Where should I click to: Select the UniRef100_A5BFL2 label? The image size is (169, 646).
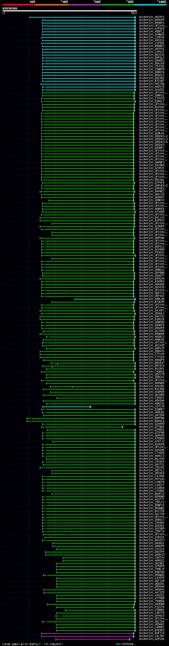coord(152,32)
